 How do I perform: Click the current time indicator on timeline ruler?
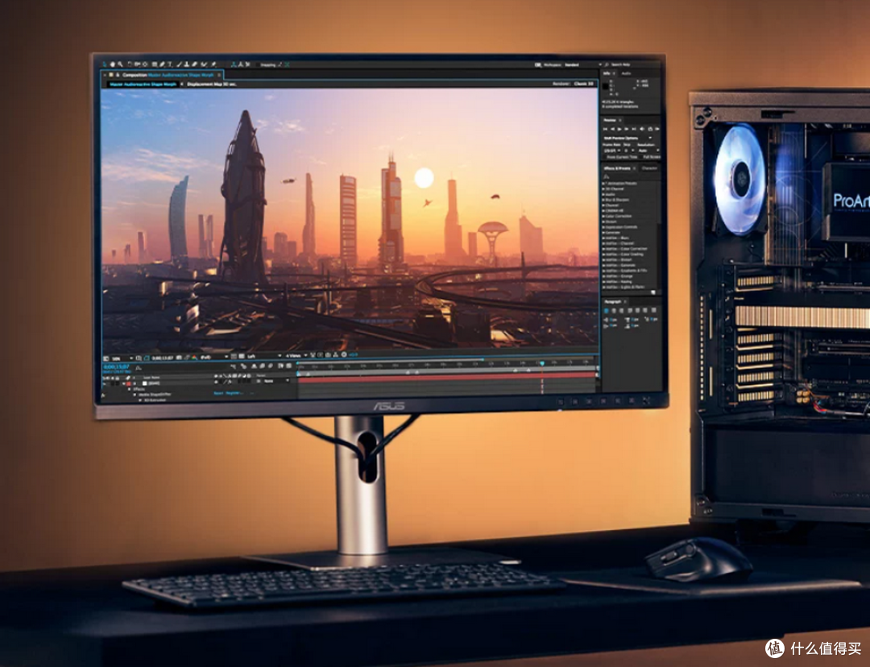pyautogui.click(x=542, y=363)
